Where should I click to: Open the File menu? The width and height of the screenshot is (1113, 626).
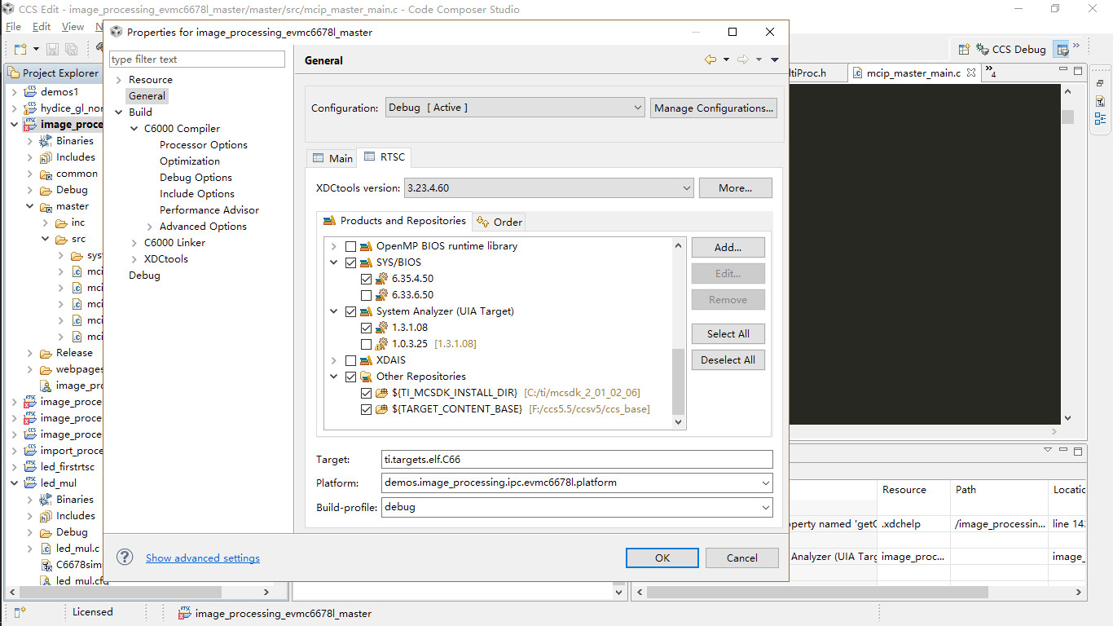(13, 27)
